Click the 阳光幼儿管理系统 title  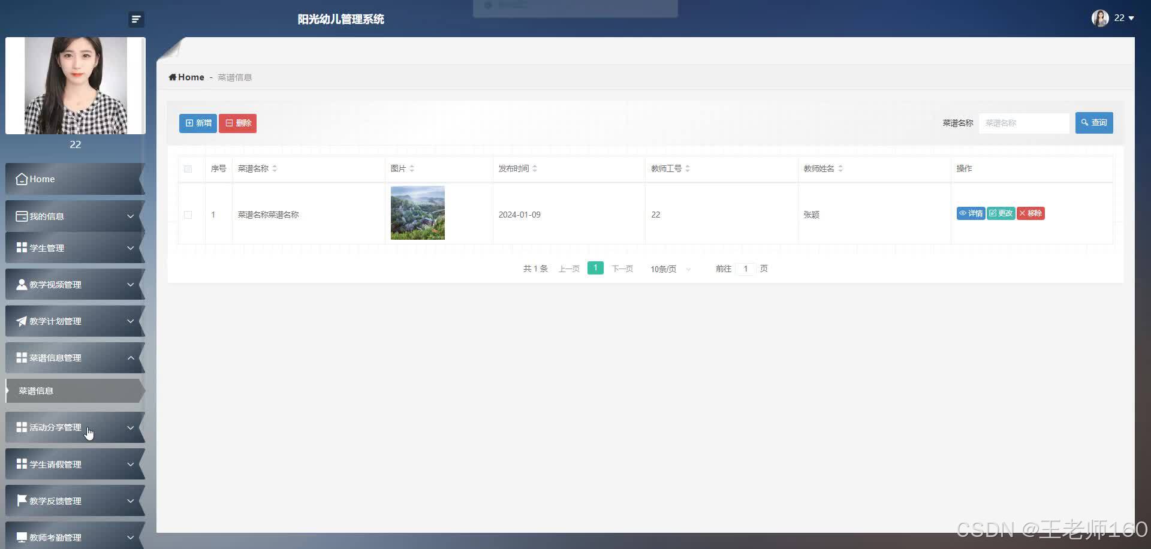click(341, 19)
